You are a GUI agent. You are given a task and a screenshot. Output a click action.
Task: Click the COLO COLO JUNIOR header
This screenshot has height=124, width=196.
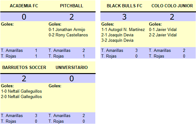click(172, 6)
